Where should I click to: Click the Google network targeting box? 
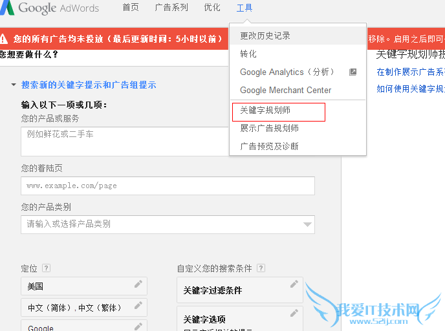84,326
